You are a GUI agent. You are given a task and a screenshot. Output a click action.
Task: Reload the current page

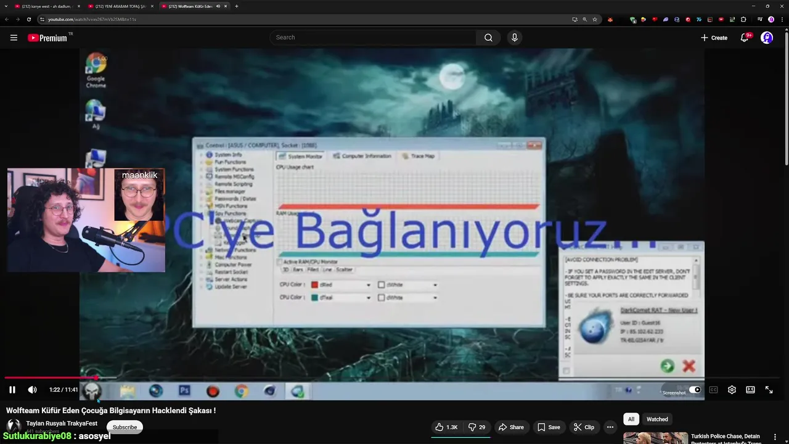coord(28,19)
